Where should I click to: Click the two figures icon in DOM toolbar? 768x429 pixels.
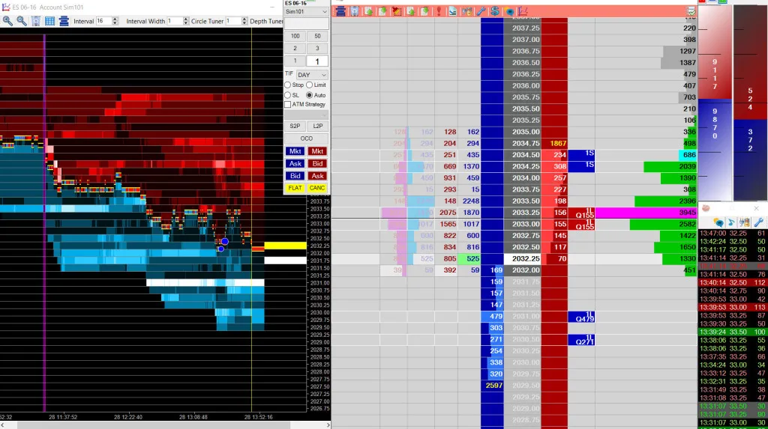[x=466, y=11]
